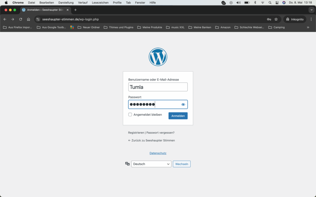This screenshot has height=197, width=316.
Task: Click the date and time Do. 8. Mai
Action: (x=300, y=3)
